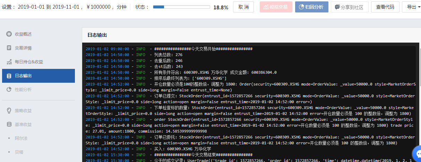Viewport: 421px width, 162px height.
Task: Click log line 列表总数: 276
Action: coord(134,55)
